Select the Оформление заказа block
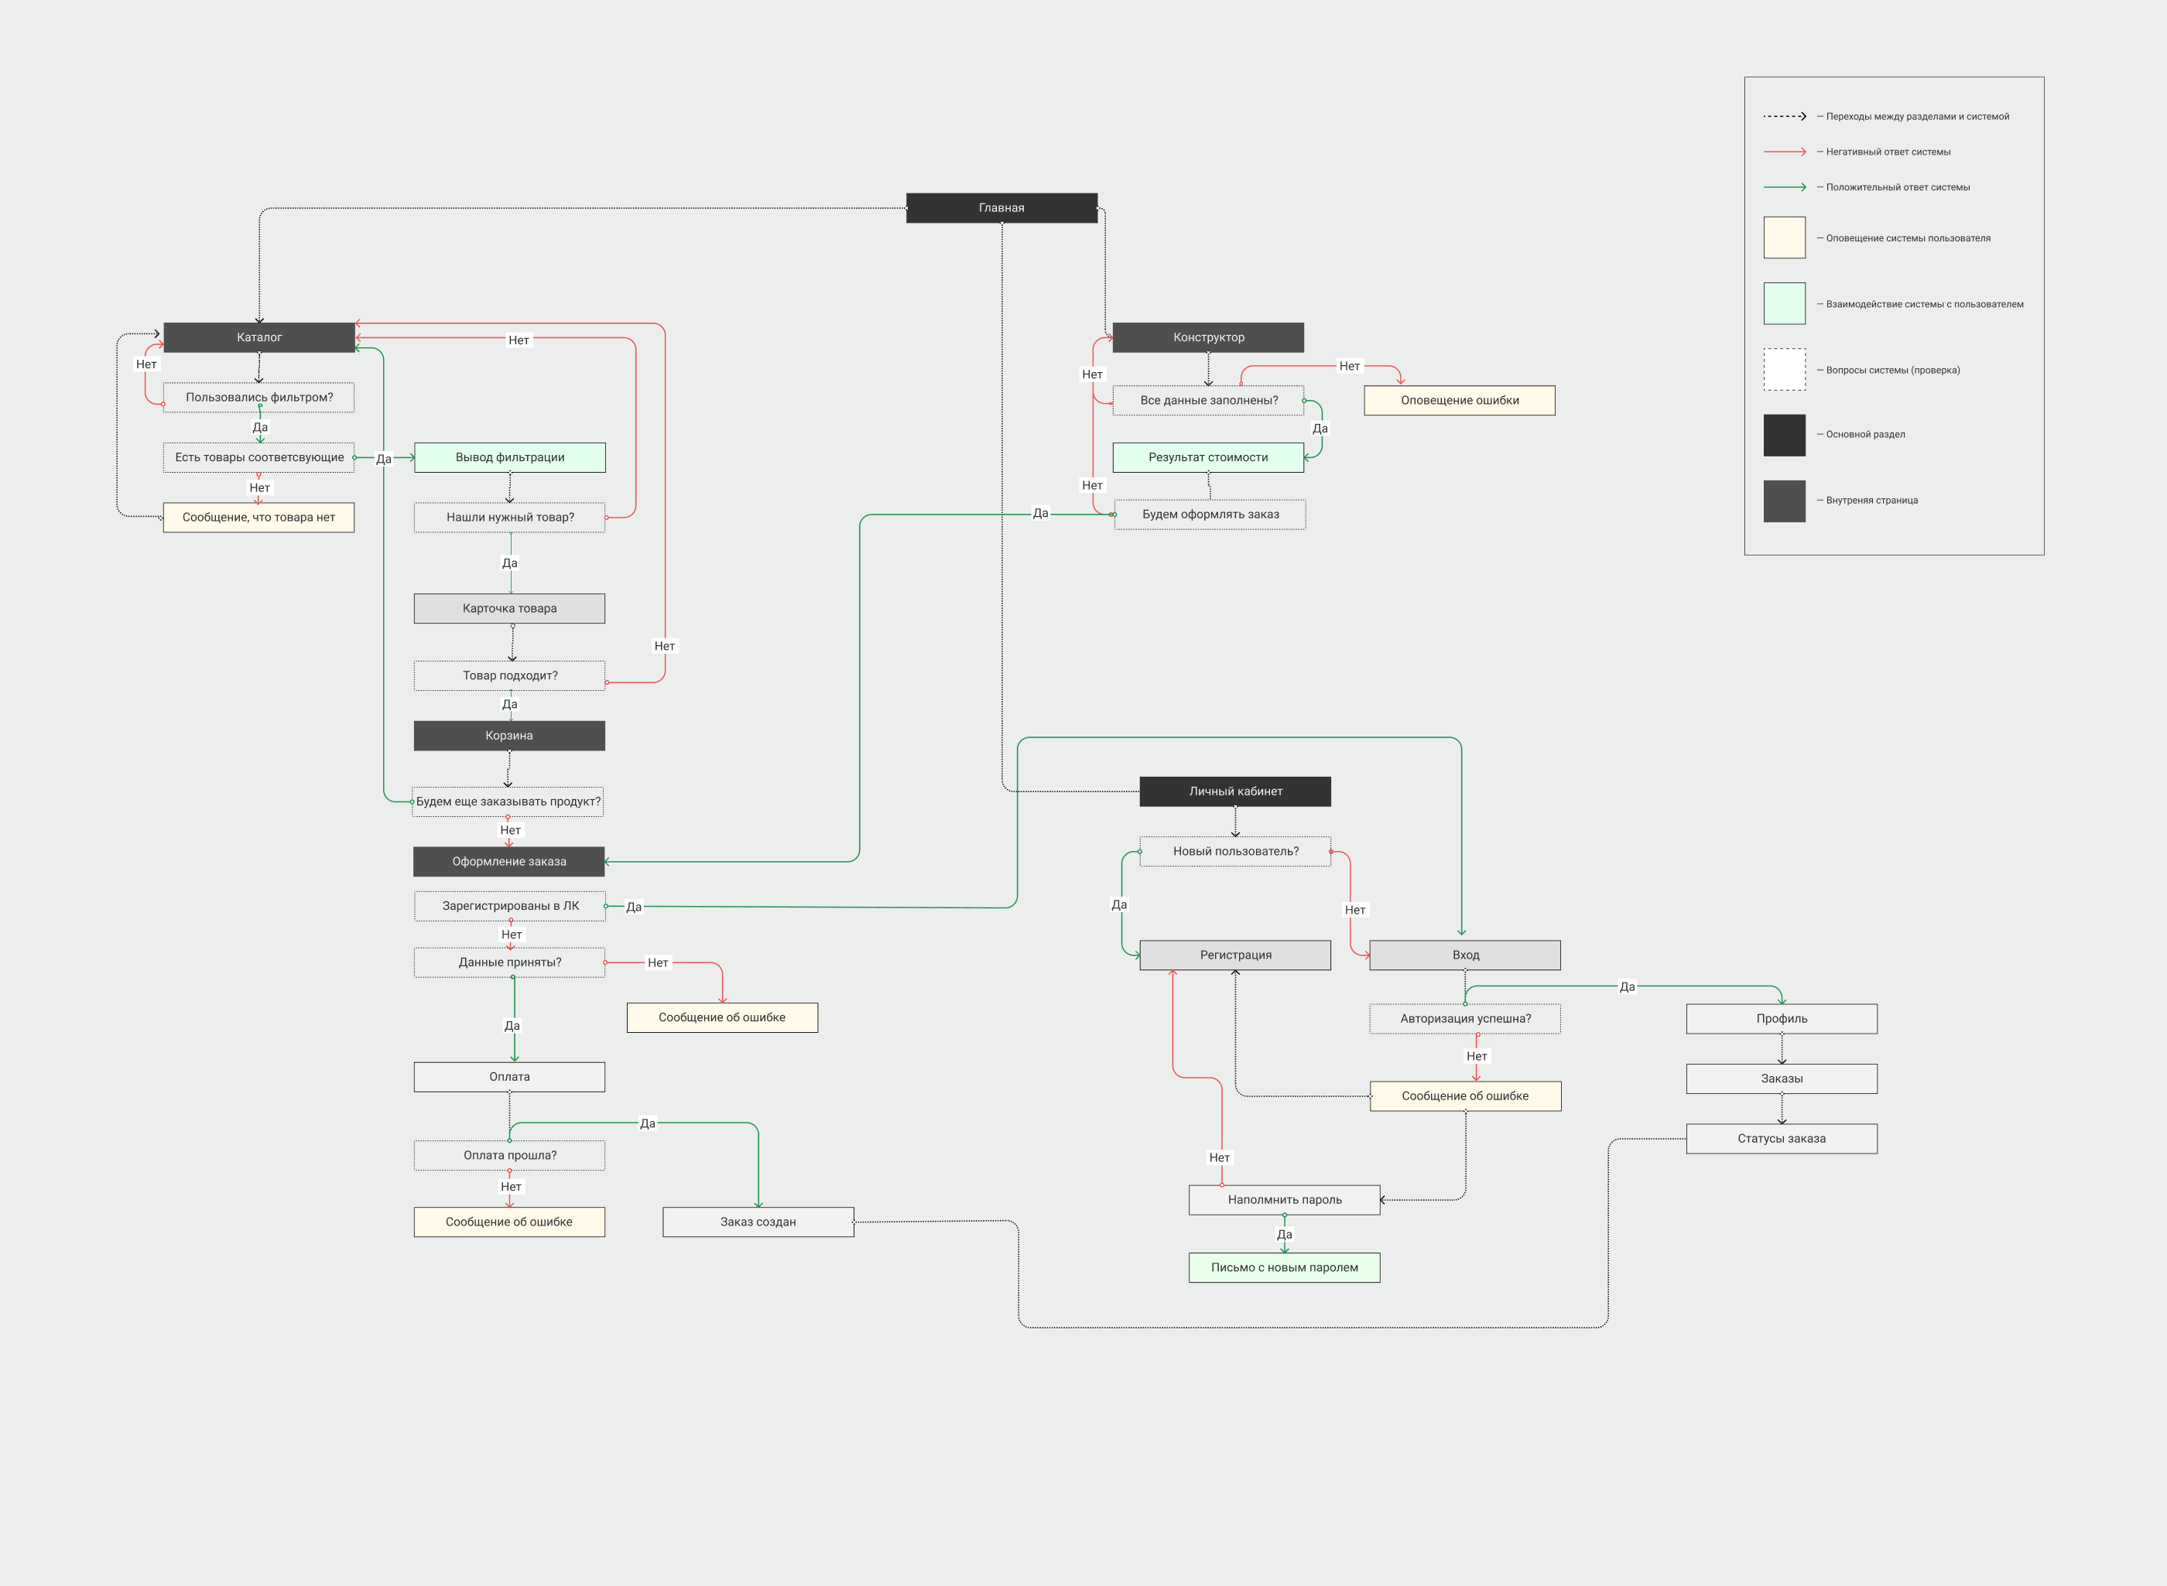Screen dimensions: 2167x1586 (x=509, y=862)
